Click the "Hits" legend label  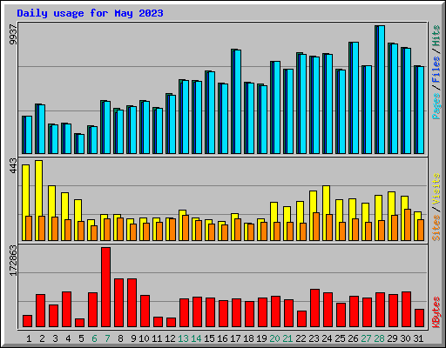[436, 36]
